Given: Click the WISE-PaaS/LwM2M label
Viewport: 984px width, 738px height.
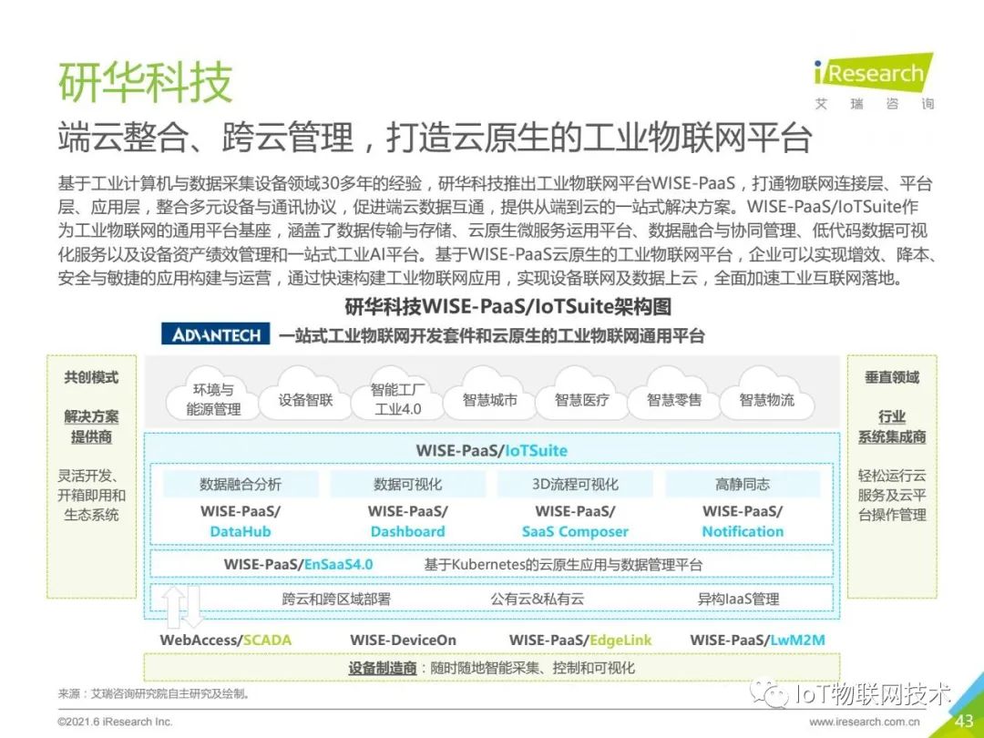Looking at the screenshot, I should point(757,641).
